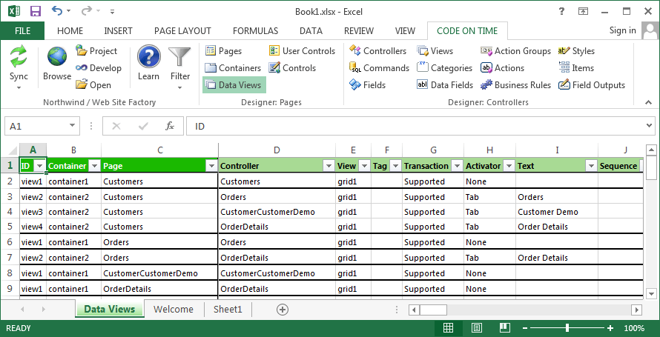Switch to the FORMULAS ribbon tab

coord(256,30)
